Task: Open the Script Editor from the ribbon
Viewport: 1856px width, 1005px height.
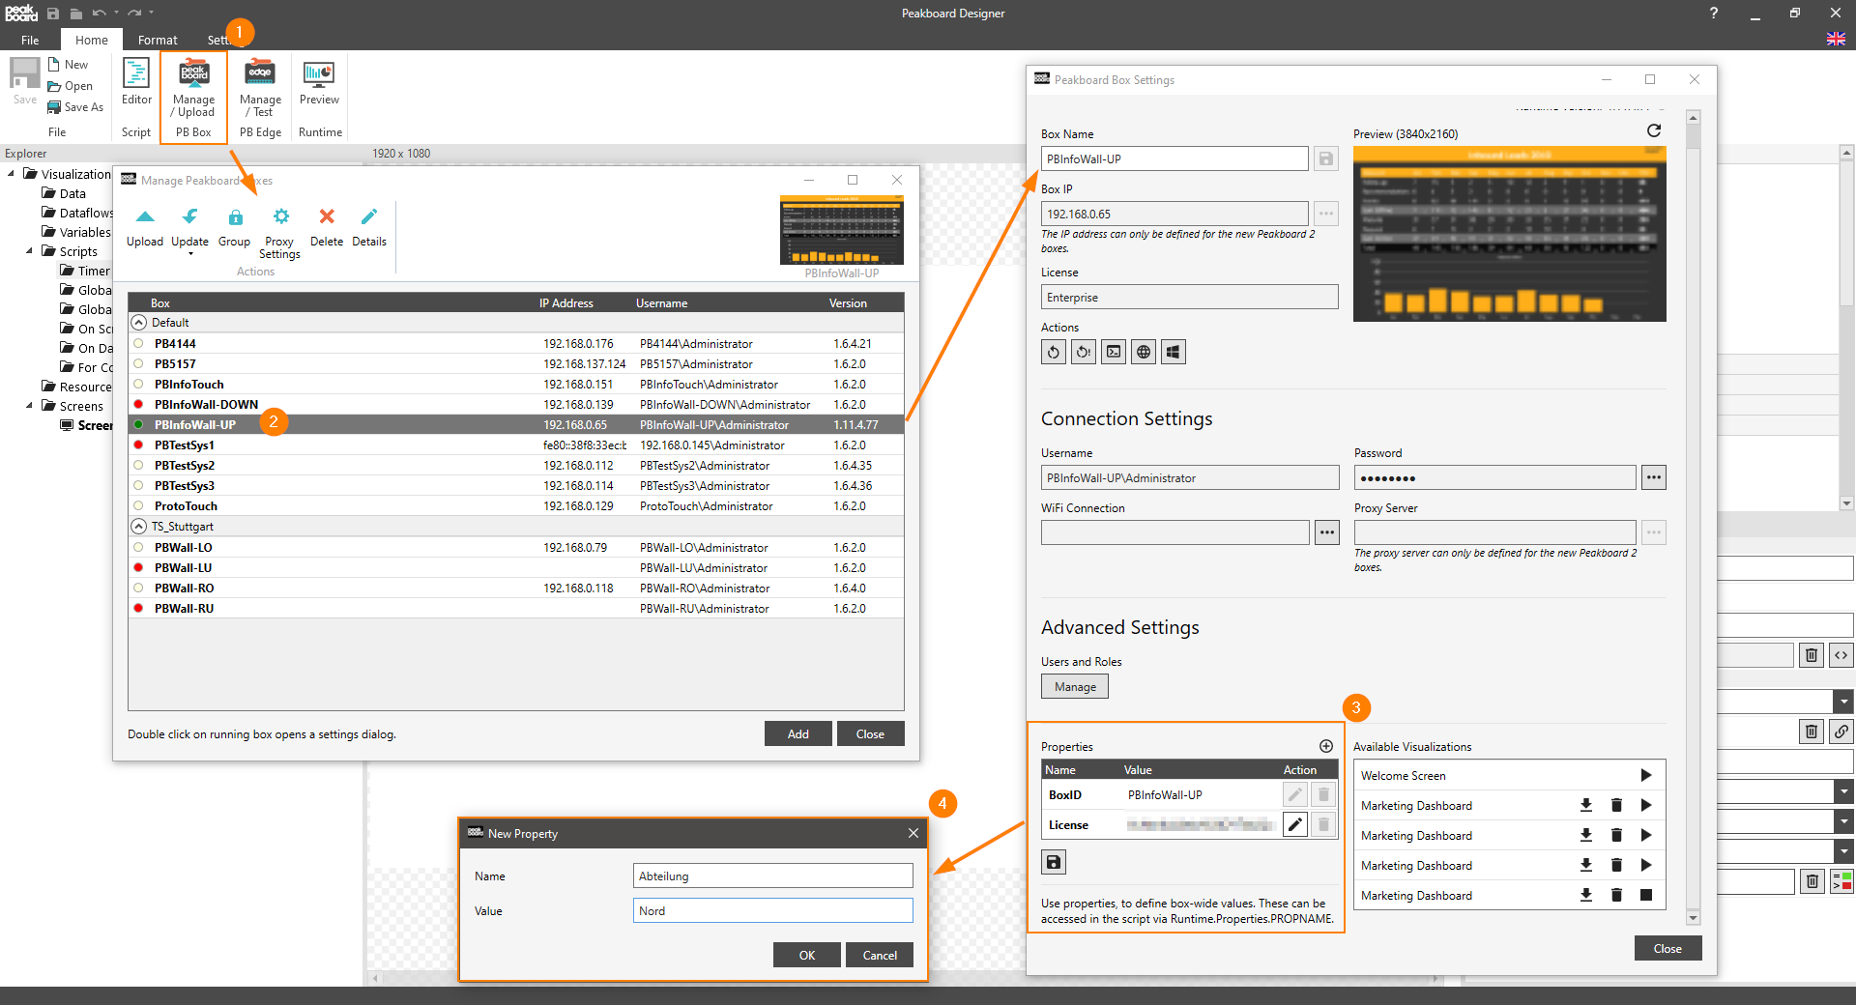Action: [136, 83]
